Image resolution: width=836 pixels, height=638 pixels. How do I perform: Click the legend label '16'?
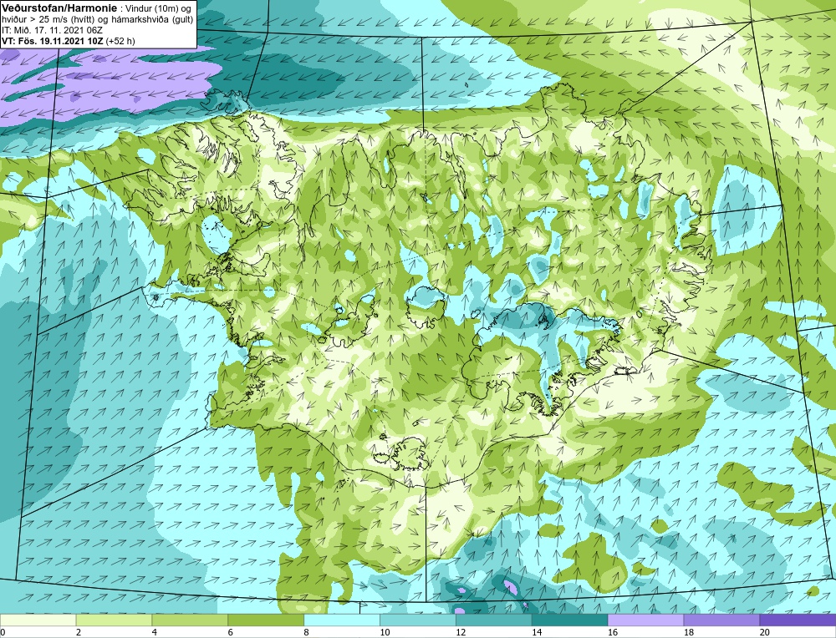(x=613, y=632)
